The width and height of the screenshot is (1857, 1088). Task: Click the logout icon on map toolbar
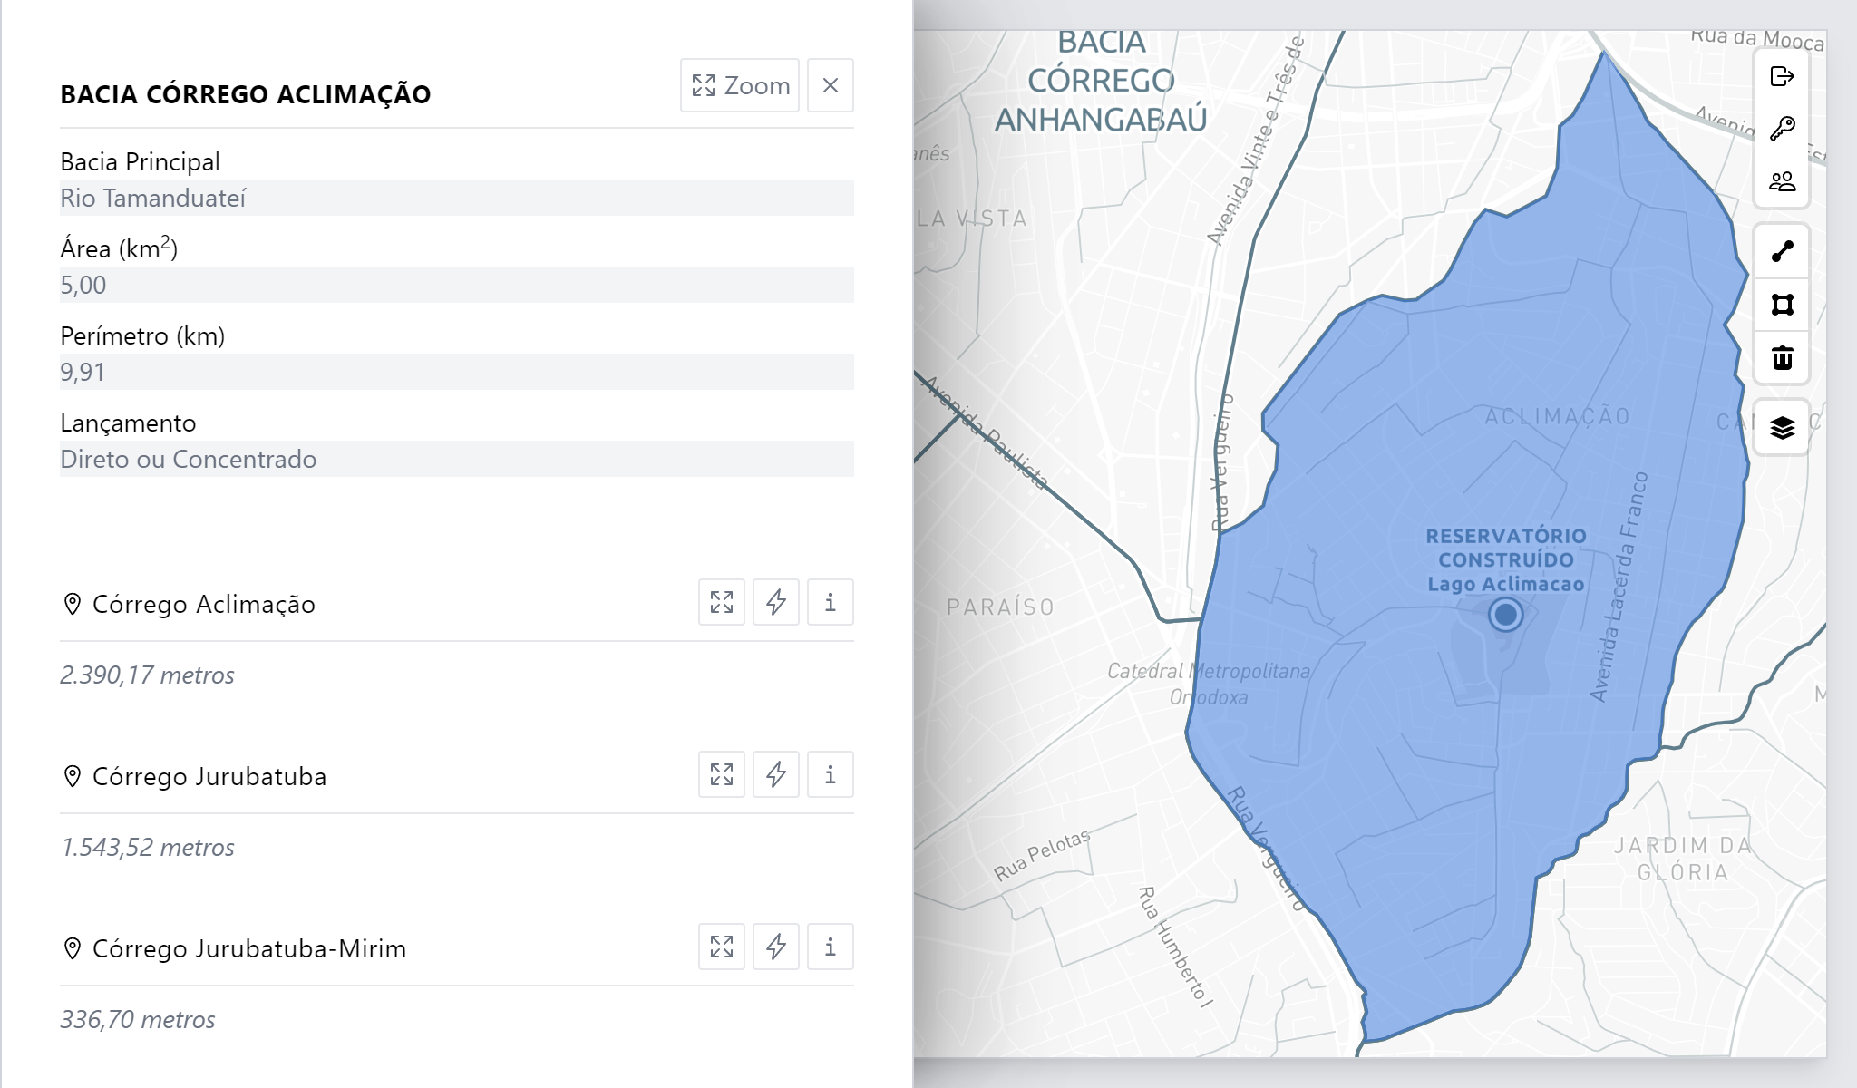[1783, 76]
